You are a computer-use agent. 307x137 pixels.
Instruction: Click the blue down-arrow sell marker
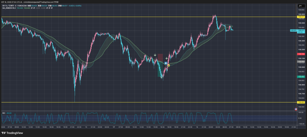pyautogui.click(x=165, y=63)
